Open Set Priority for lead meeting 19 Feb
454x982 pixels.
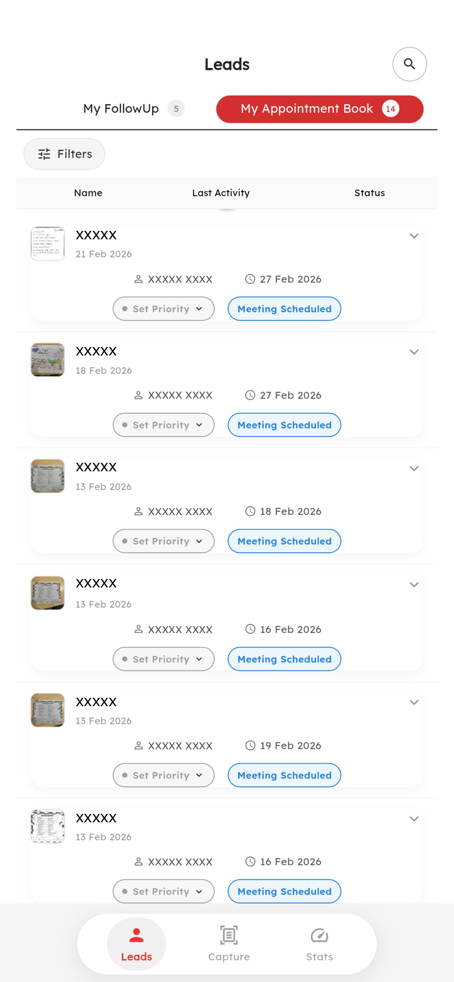coord(163,775)
